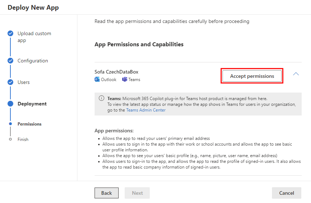Click the info icon in Teams notice
The image size is (311, 203).
click(x=101, y=98)
